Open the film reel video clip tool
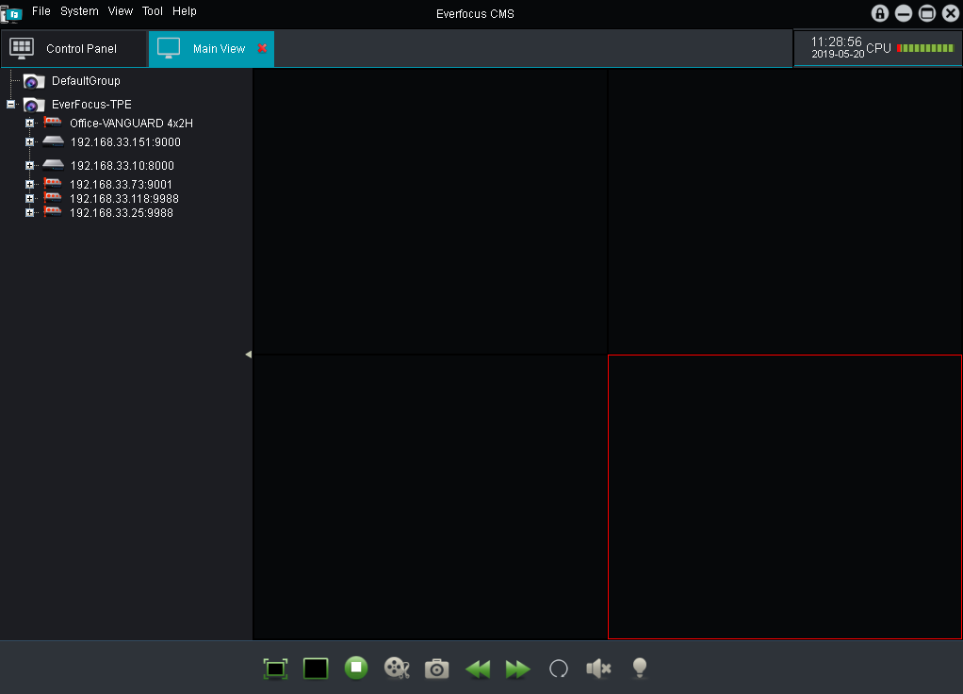This screenshot has width=963, height=694. point(397,669)
